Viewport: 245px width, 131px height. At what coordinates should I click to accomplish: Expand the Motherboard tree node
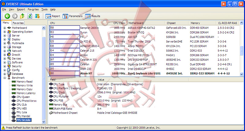tap(5, 28)
